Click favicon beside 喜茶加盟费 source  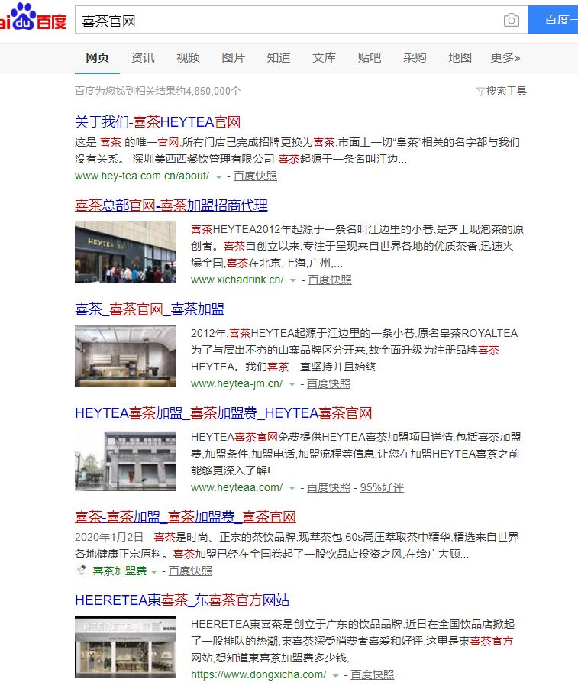point(82,571)
